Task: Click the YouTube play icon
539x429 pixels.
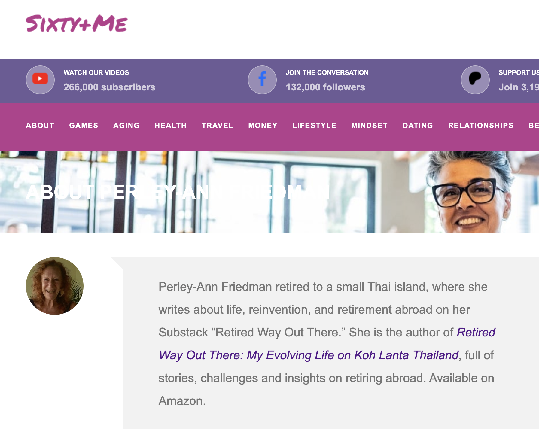Action: pos(40,80)
